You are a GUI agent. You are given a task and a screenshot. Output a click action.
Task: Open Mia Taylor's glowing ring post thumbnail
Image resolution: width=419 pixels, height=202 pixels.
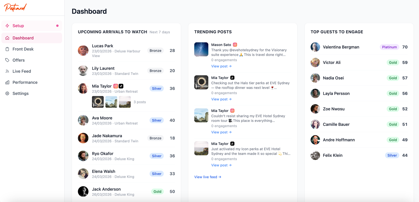[98, 102]
